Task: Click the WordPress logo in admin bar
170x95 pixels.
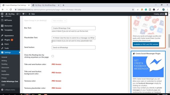Action: tap(2, 14)
